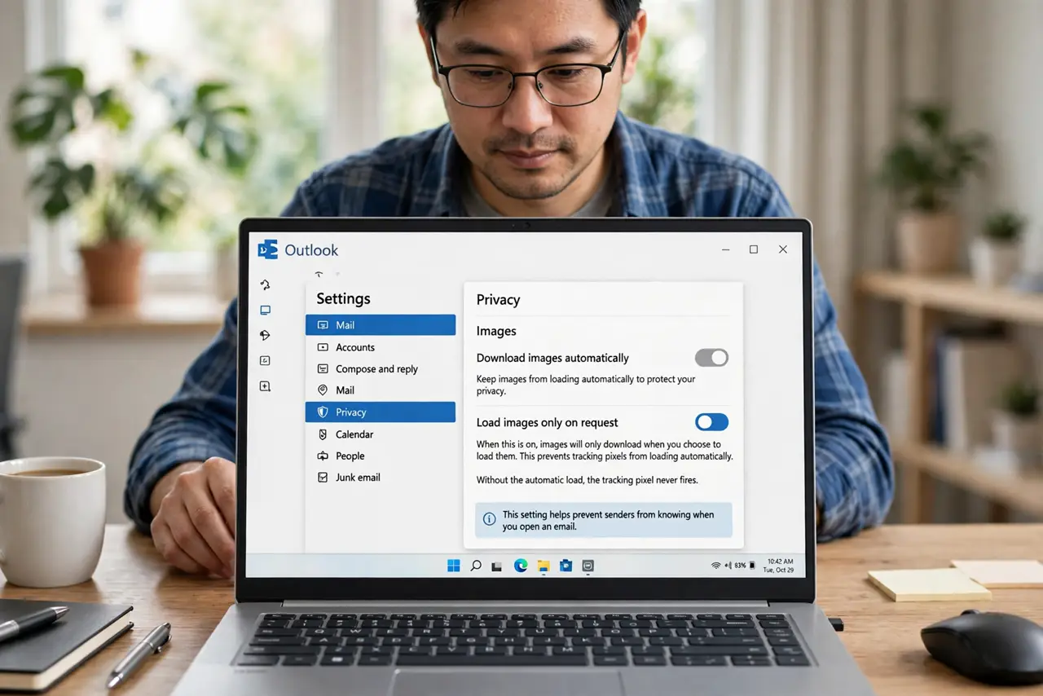Toggle Download images automatically switch
1043x696 pixels.
coord(711,358)
